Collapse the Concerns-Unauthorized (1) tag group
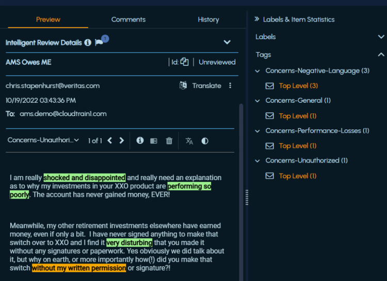The image size is (387, 281). click(x=257, y=161)
